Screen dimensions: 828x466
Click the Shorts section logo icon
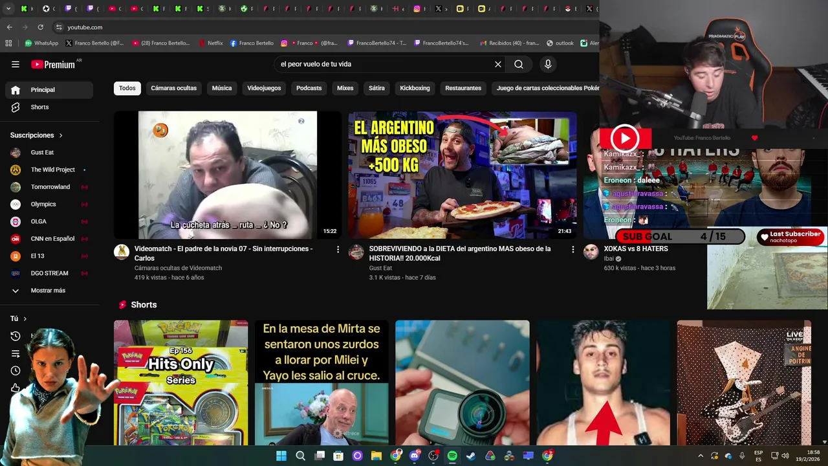click(123, 305)
